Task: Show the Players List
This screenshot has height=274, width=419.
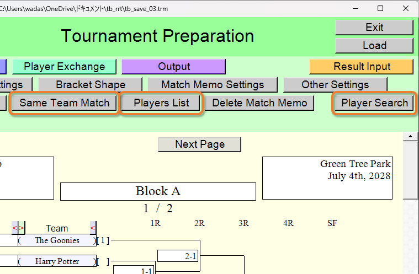Action: 161,103
